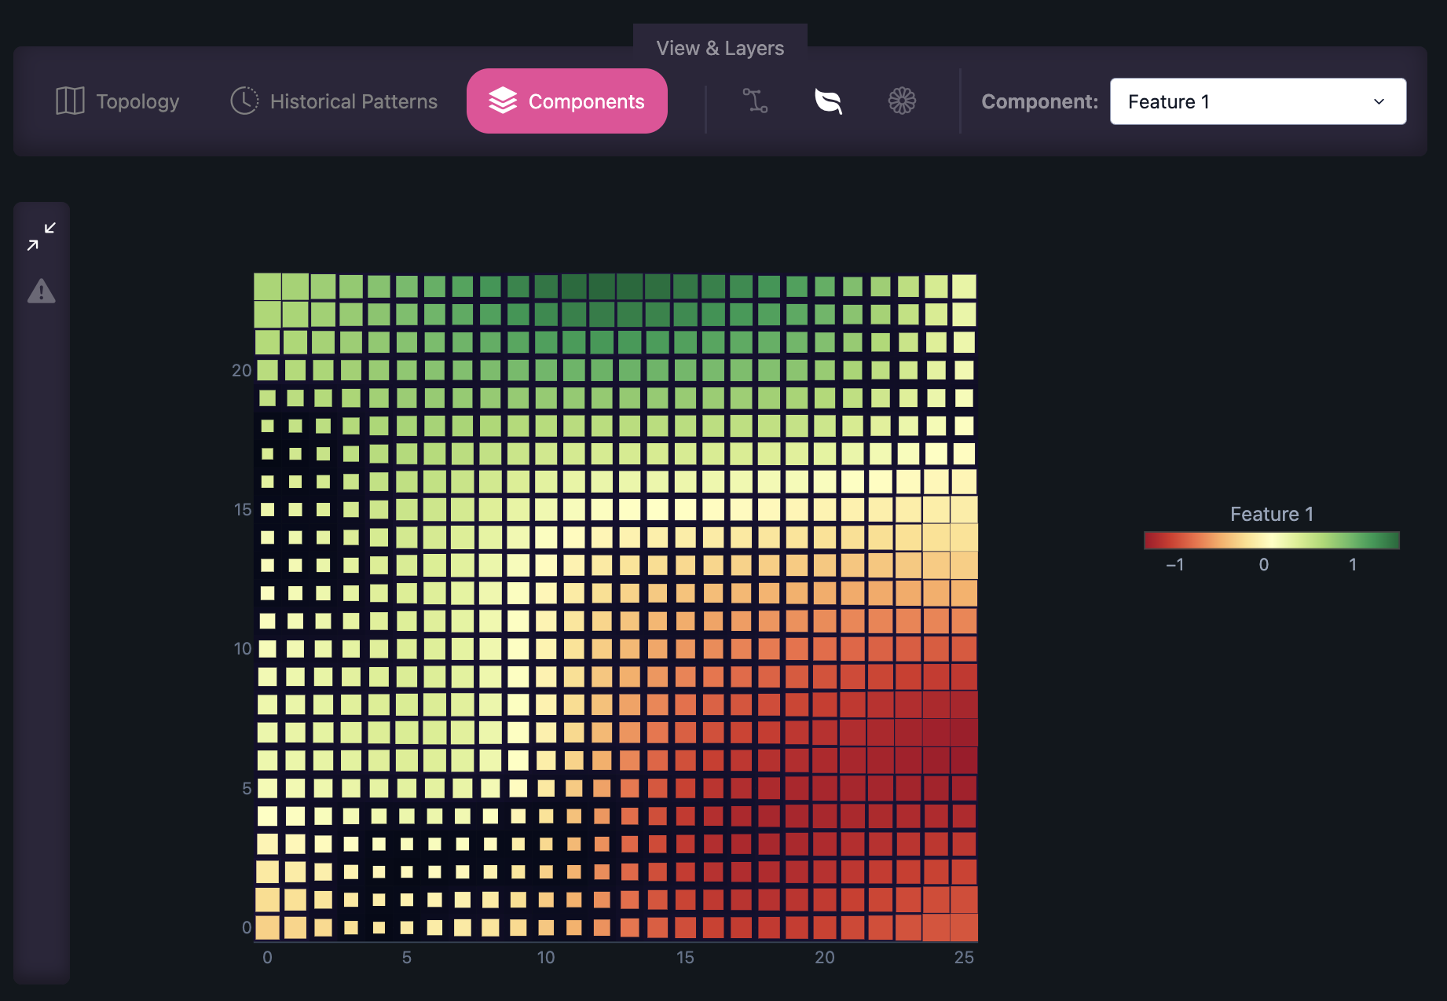The width and height of the screenshot is (1447, 1001).
Task: Collapse the view with the shrink arrows icon
Action: [42, 236]
